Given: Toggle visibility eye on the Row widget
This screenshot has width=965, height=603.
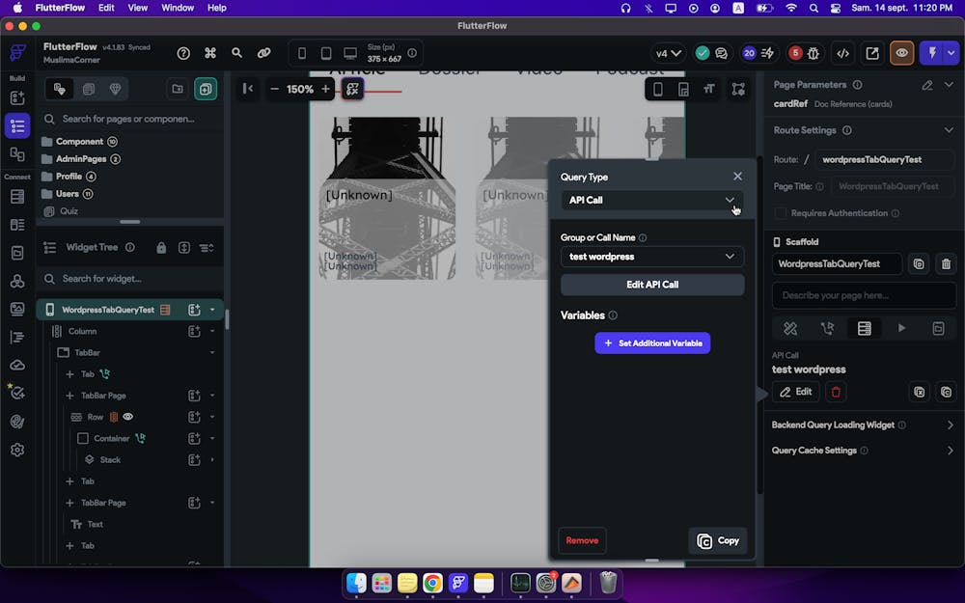Looking at the screenshot, I should click(x=127, y=417).
